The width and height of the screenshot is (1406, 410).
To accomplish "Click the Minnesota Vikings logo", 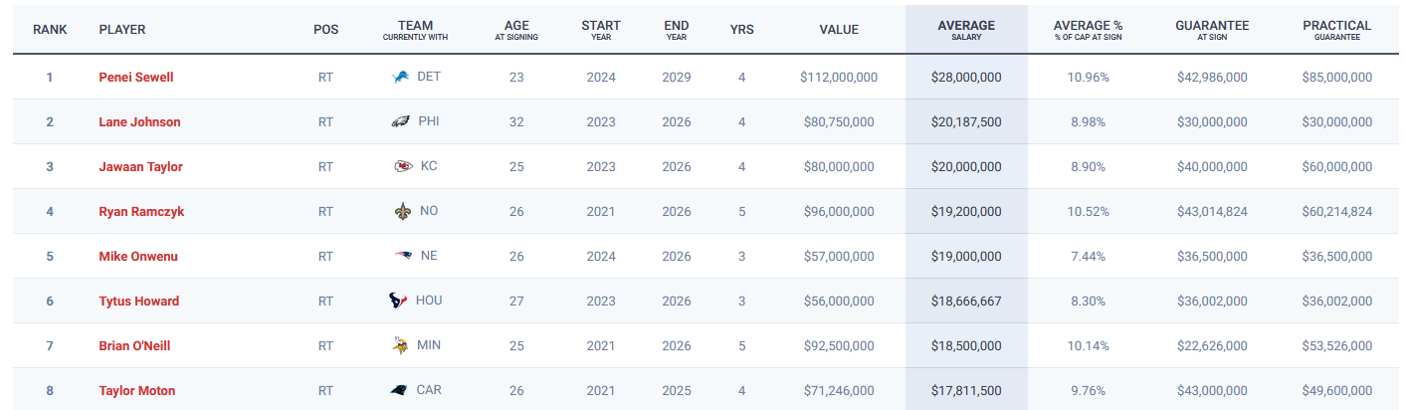I will 400,346.
